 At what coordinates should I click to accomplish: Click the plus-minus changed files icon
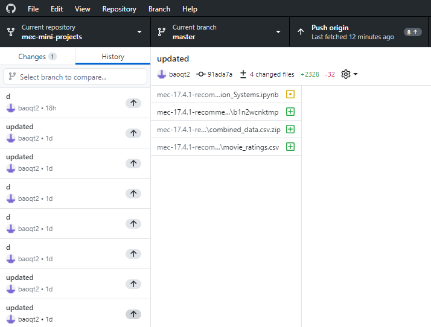coord(243,74)
